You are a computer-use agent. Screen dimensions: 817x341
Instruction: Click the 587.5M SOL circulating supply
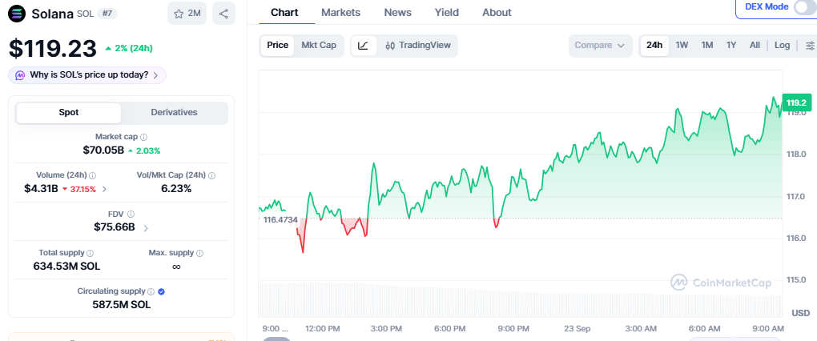click(x=122, y=305)
